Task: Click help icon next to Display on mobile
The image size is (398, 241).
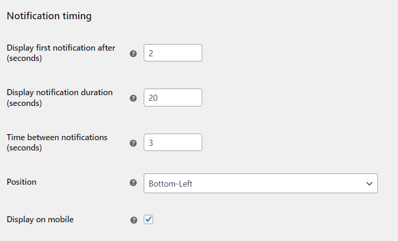Action: click(134, 219)
